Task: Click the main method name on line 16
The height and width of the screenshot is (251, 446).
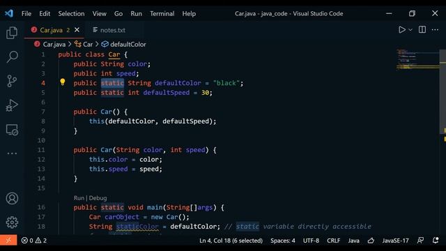Action: [155, 208]
